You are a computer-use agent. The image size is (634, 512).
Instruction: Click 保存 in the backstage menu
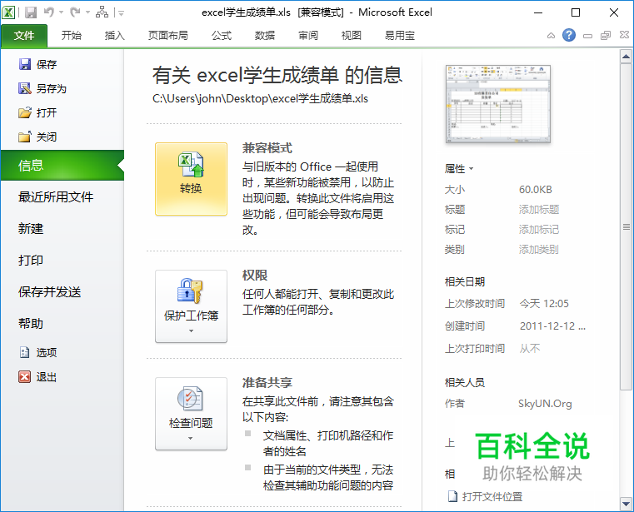click(x=37, y=64)
